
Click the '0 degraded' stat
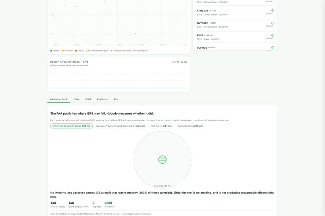point(97,204)
